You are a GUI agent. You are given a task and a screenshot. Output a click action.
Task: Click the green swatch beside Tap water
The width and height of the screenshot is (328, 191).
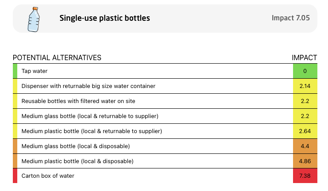pyautogui.click(x=15, y=71)
